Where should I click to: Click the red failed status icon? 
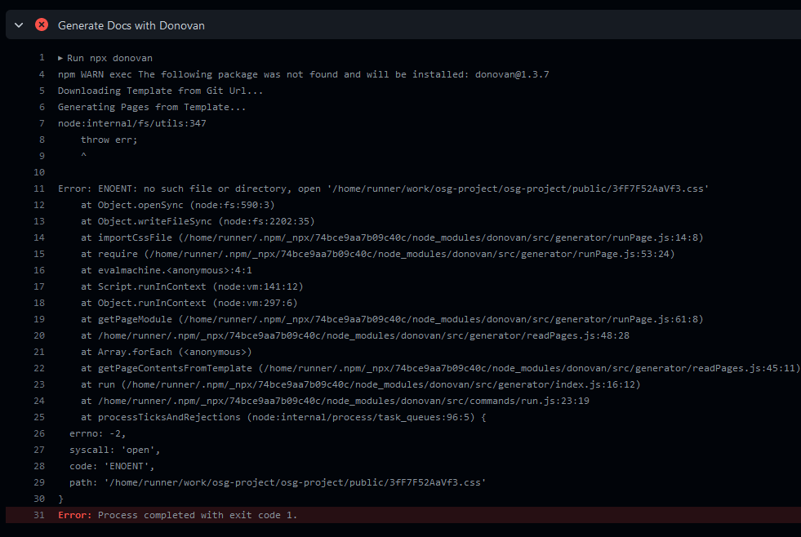[42, 24]
